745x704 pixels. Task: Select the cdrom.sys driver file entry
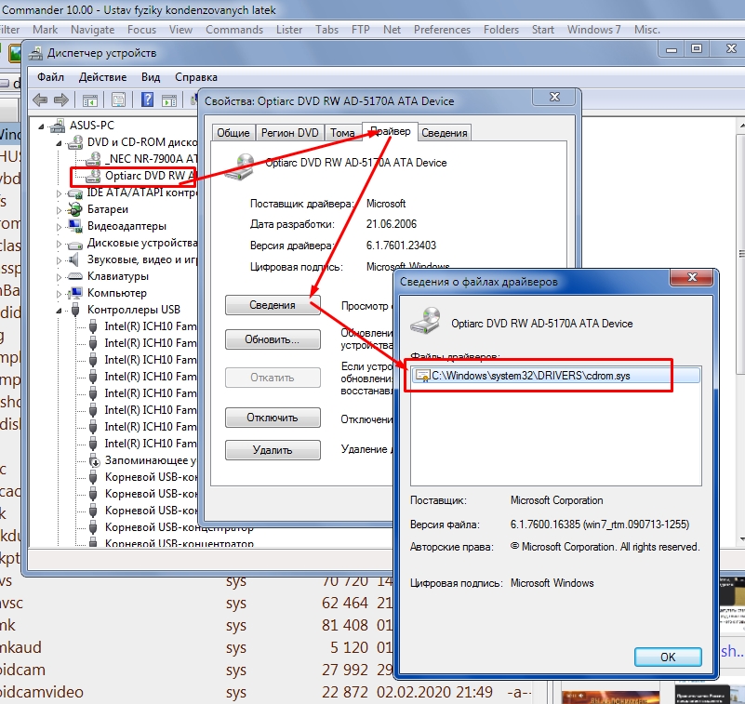pyautogui.click(x=556, y=376)
